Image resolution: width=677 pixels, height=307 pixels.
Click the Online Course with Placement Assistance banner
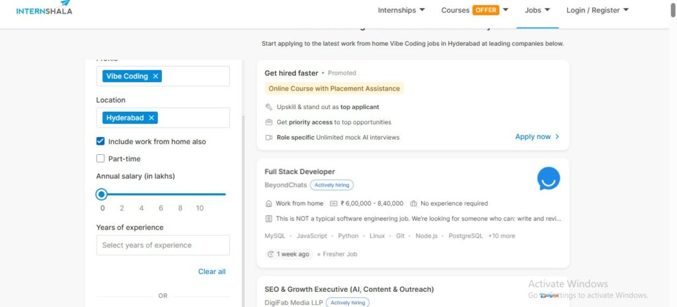[334, 89]
